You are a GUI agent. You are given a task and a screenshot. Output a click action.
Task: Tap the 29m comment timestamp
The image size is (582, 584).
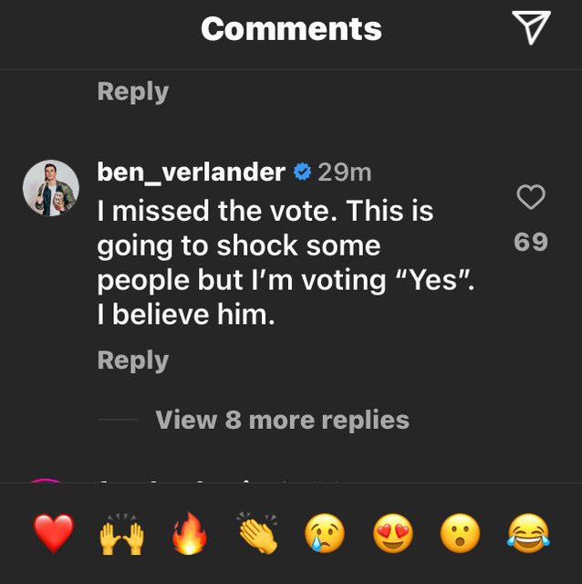click(x=345, y=172)
